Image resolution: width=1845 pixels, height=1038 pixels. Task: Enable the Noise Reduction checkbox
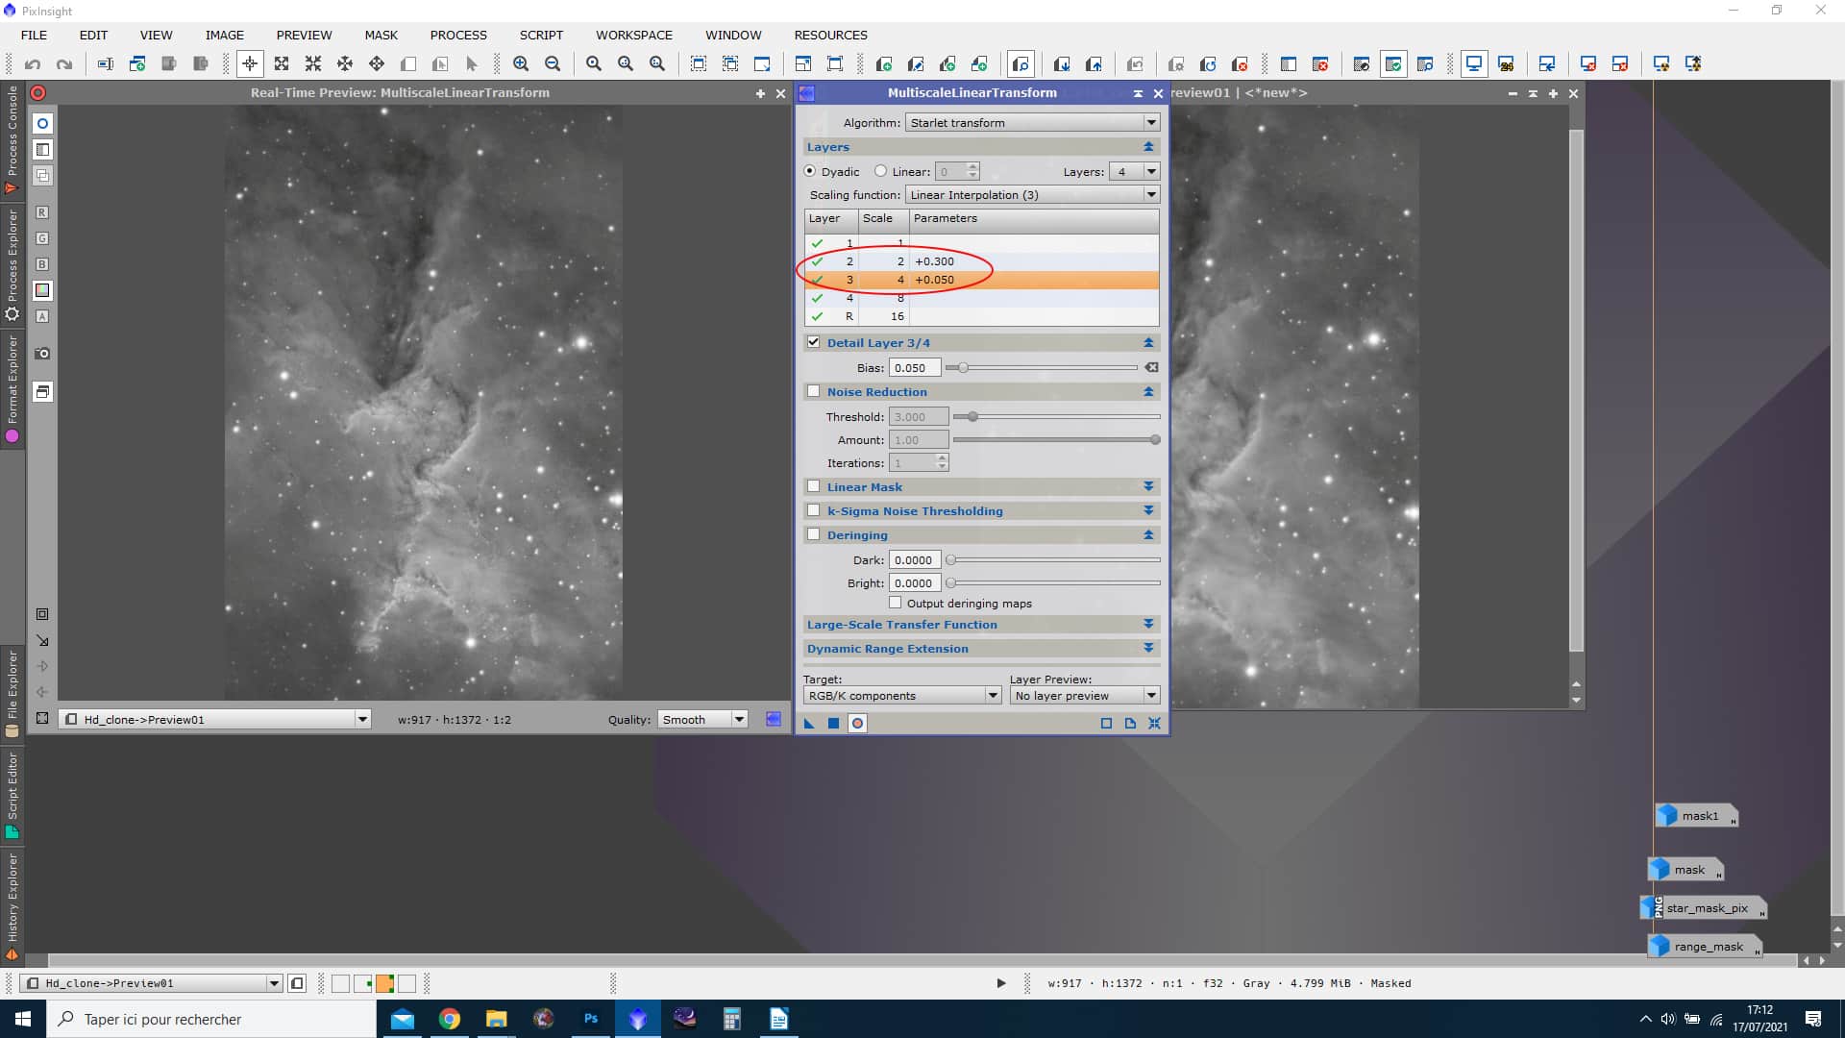click(814, 391)
